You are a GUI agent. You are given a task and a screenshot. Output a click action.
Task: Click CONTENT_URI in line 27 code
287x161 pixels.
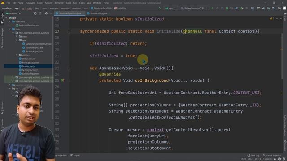coord(246,93)
